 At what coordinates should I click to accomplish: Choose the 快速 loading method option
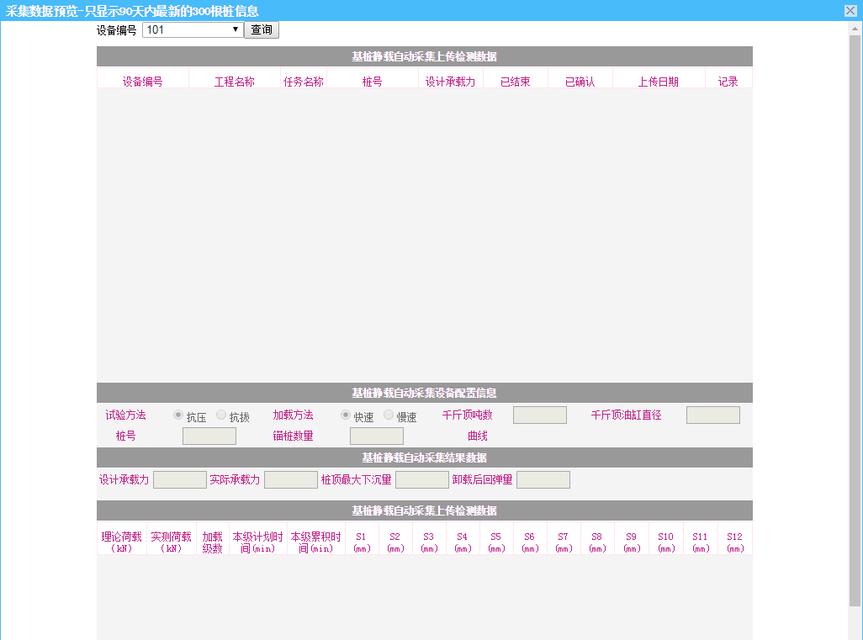(x=346, y=415)
